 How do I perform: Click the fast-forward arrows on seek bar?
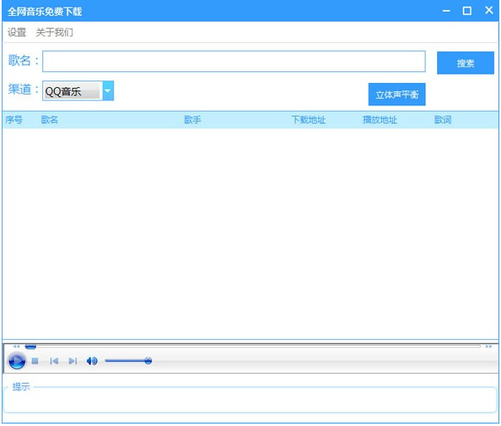[x=489, y=346]
